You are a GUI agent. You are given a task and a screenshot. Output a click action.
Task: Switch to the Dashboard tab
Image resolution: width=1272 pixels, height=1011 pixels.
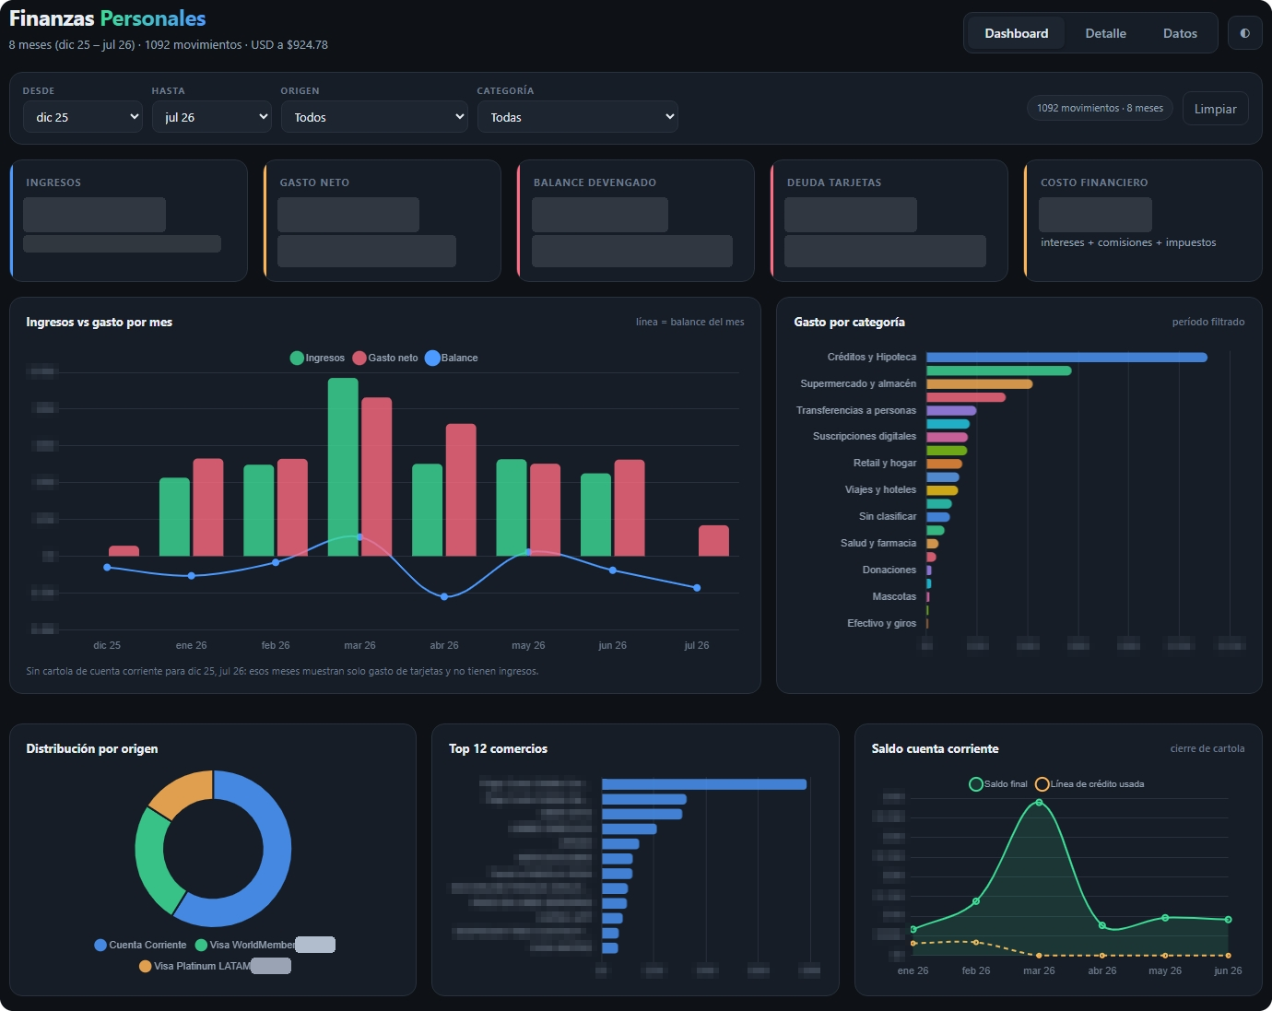[1016, 33]
